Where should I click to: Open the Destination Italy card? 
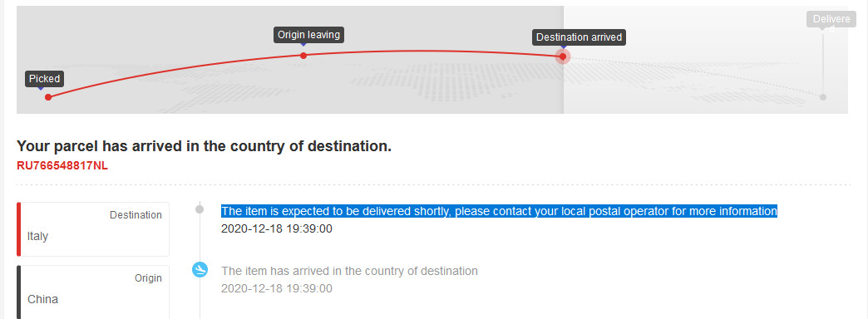tap(93, 229)
